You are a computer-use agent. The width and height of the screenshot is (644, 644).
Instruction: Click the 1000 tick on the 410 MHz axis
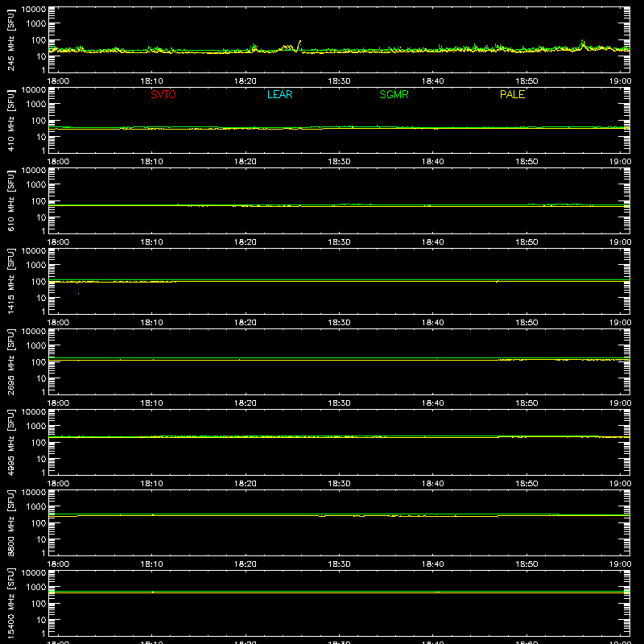tap(36, 105)
